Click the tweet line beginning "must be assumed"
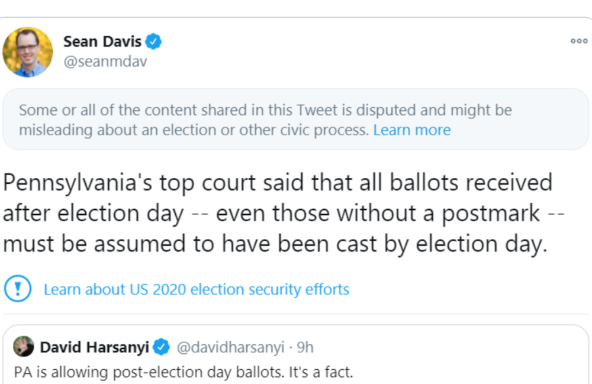 pos(273,245)
